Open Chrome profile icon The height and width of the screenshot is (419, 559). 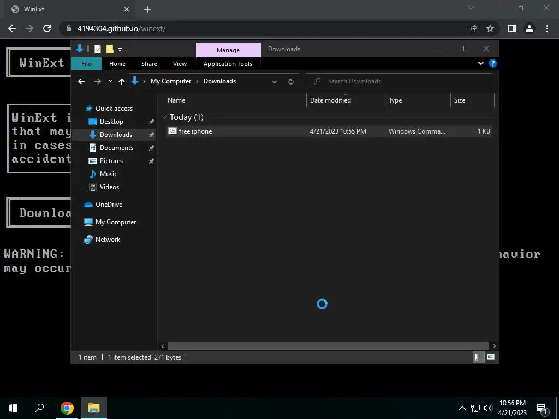tap(530, 28)
